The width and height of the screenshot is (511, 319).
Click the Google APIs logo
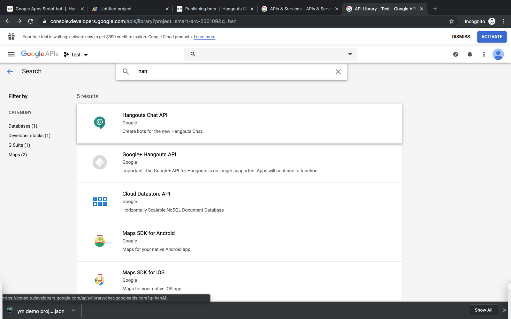(x=40, y=54)
